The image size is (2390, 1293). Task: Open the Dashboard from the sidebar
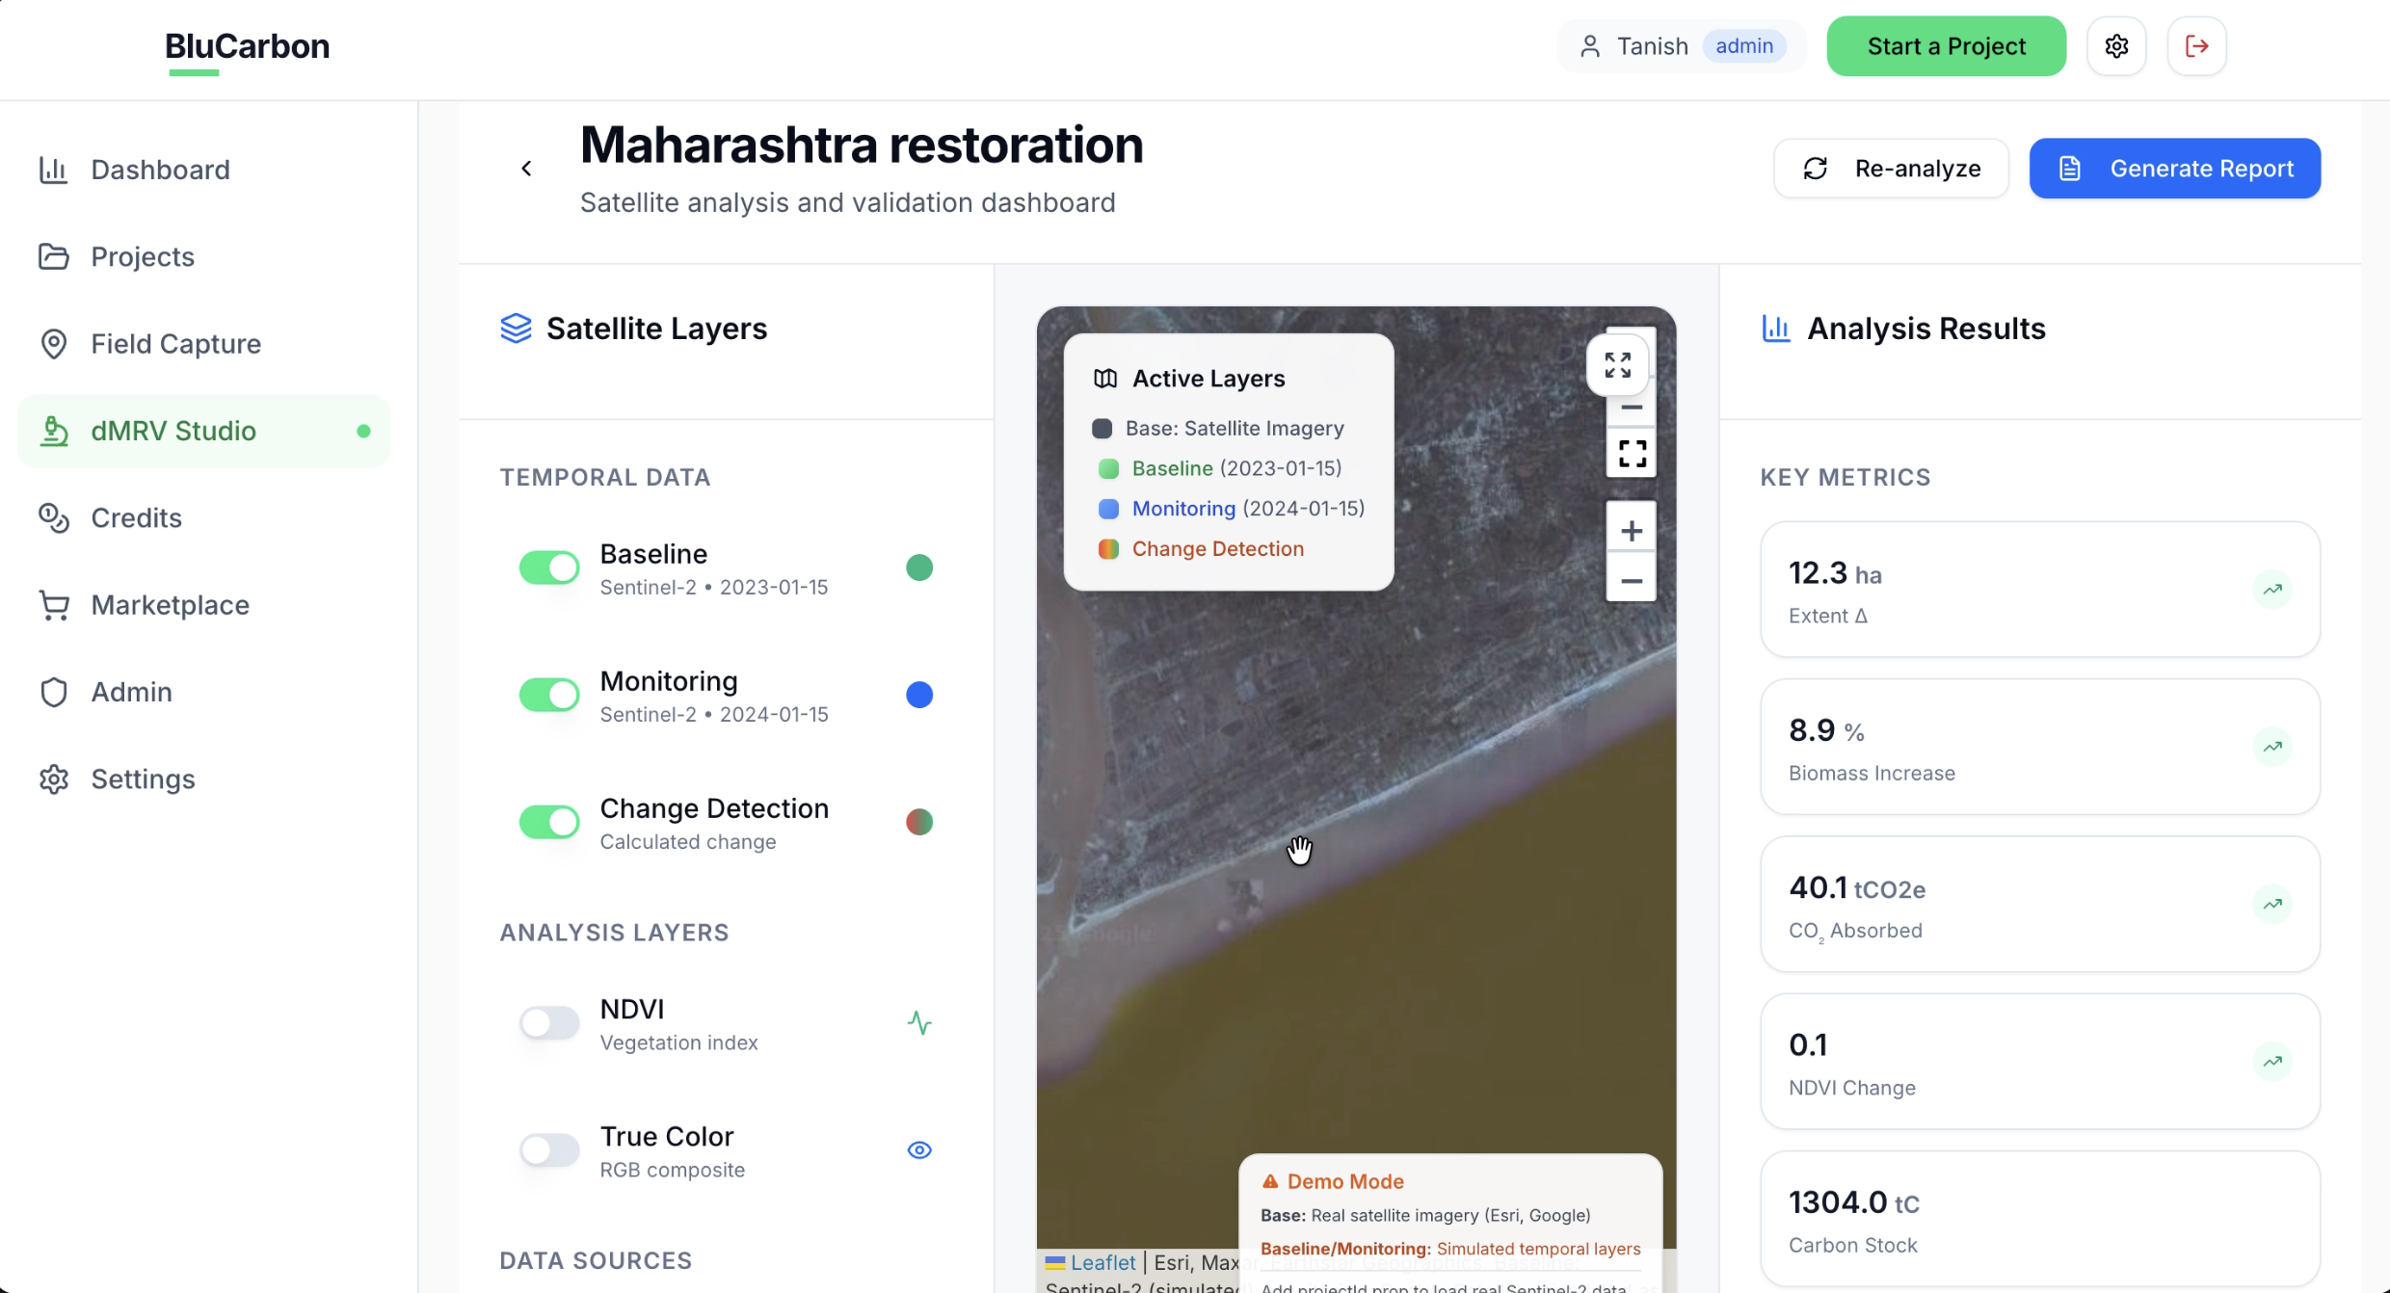click(x=160, y=170)
